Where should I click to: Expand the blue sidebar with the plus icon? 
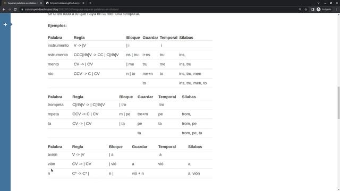click(x=5, y=25)
